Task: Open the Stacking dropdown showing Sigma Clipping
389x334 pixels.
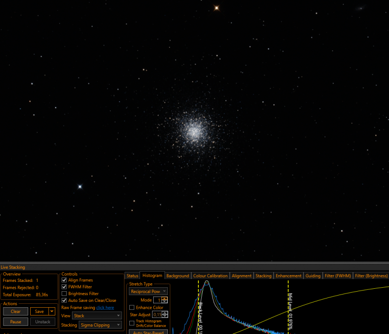Action: (x=100, y=325)
